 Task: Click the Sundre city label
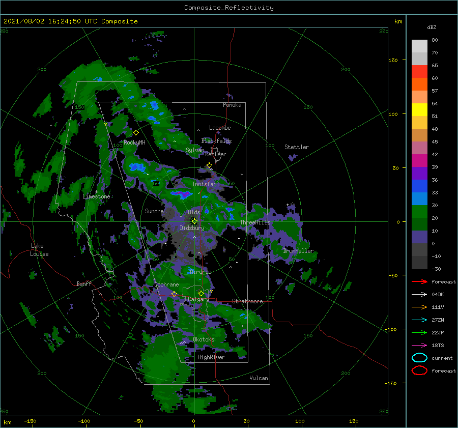tap(154, 211)
